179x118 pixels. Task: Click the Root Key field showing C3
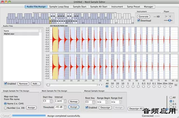click(x=89, y=102)
